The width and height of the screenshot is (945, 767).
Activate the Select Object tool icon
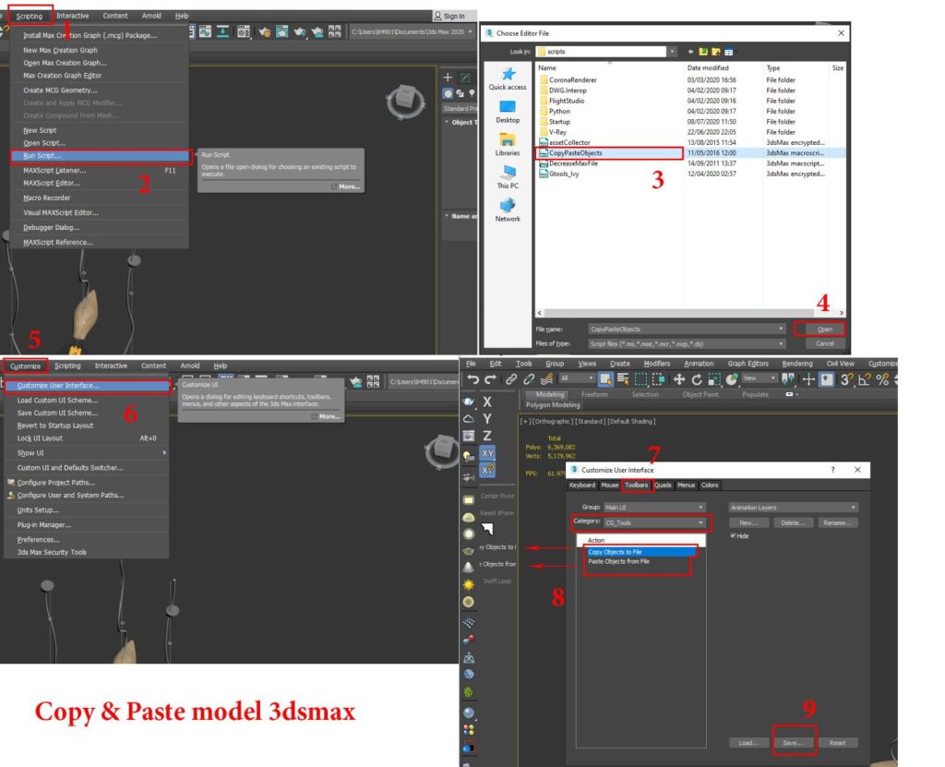coord(605,379)
